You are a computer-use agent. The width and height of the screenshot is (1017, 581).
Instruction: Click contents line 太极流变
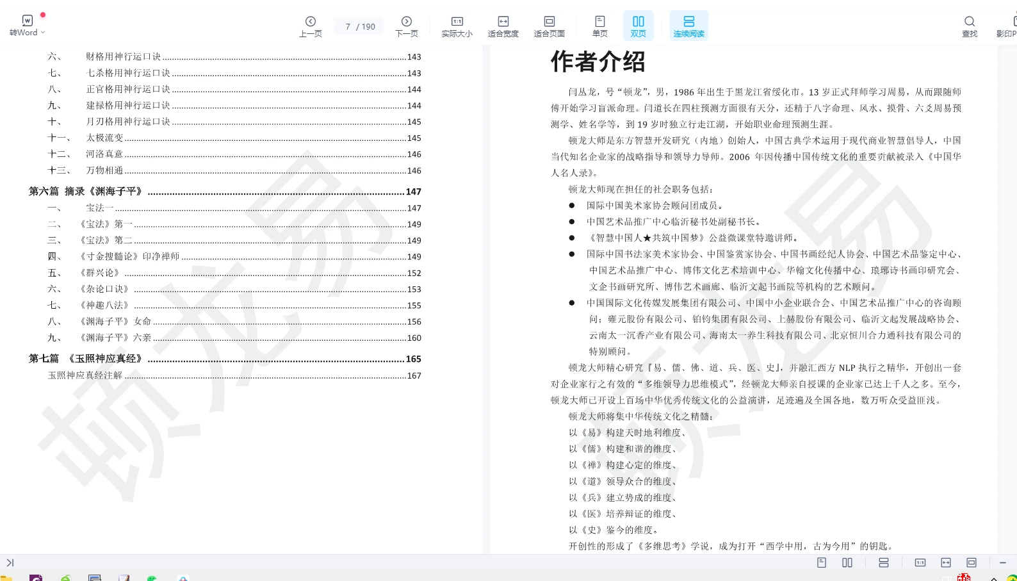click(234, 138)
